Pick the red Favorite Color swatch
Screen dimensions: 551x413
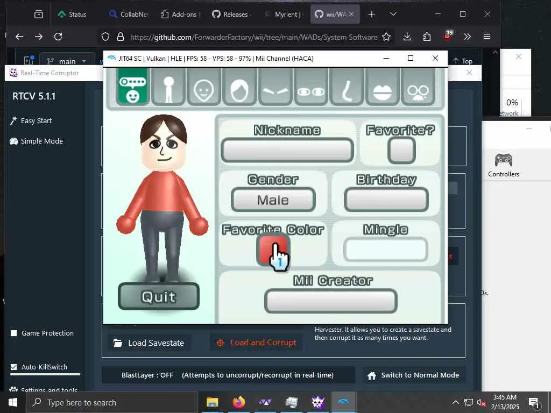[273, 250]
